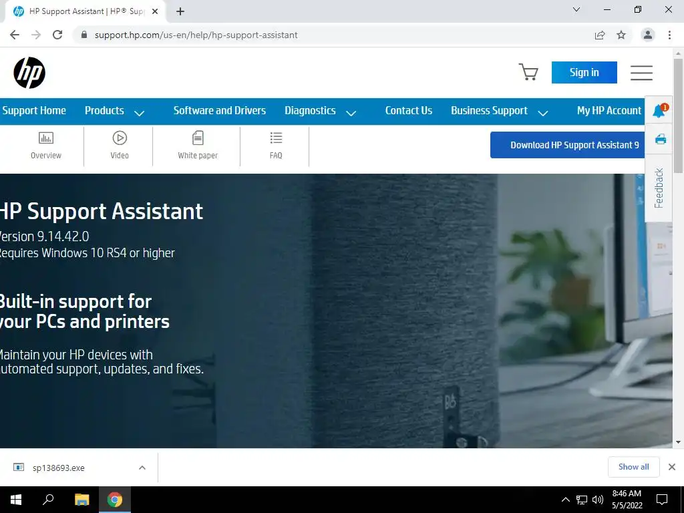This screenshot has width=684, height=513.
Task: View site information via the lock icon
Action: 84,35
